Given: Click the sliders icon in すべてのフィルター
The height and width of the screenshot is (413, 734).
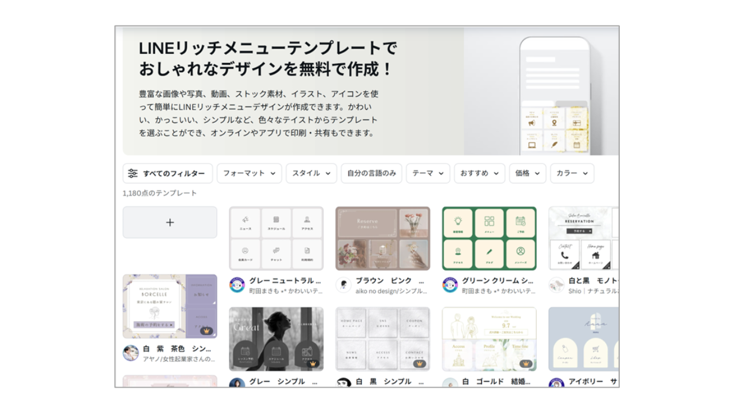Looking at the screenshot, I should click(x=133, y=173).
